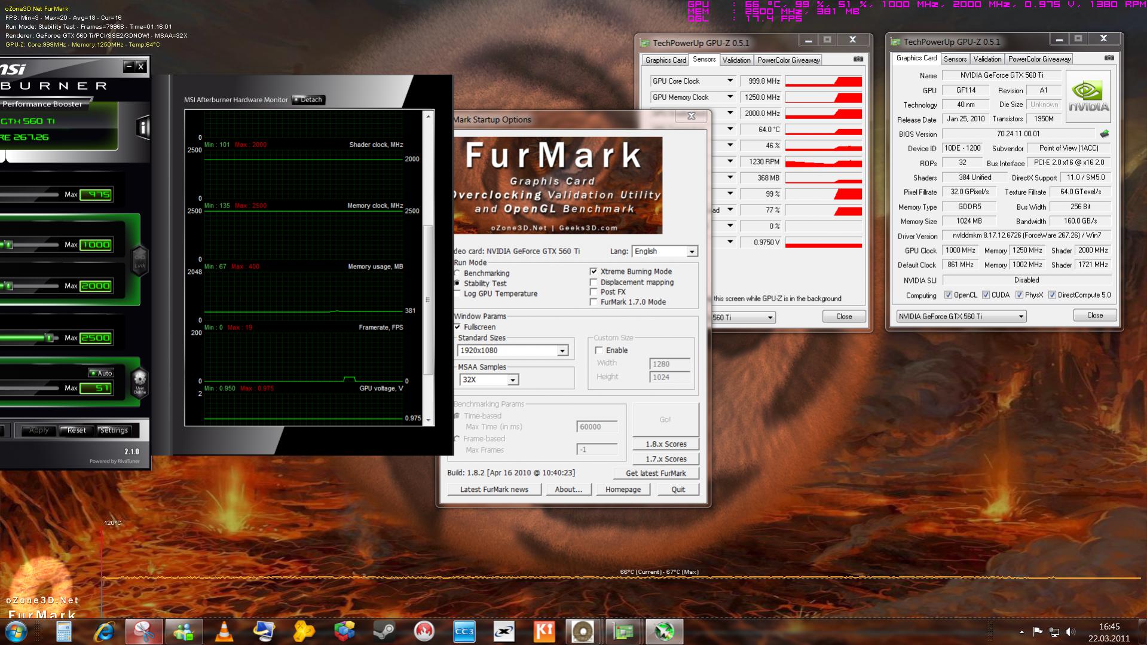Enable Displacement mapping in FurMark

tap(594, 282)
